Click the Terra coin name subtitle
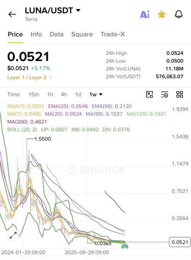 [31, 19]
